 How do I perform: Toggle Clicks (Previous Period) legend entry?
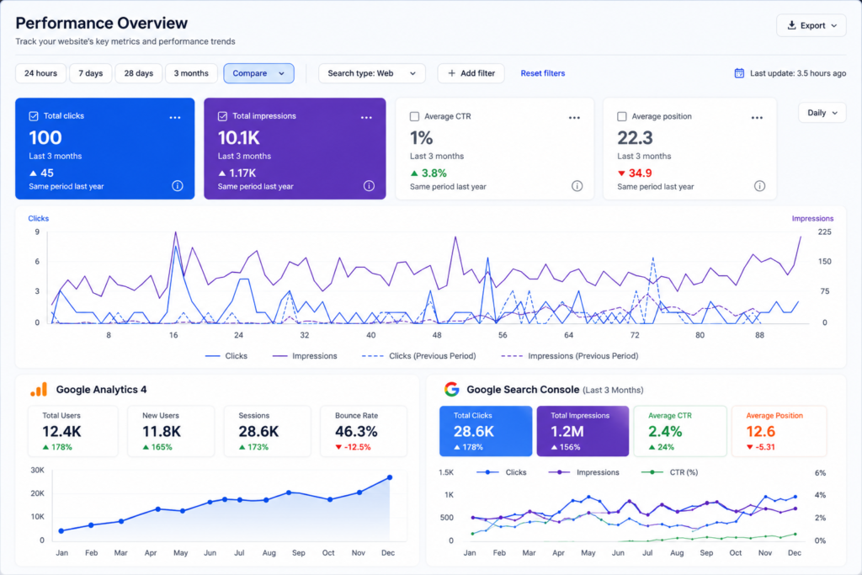(419, 356)
